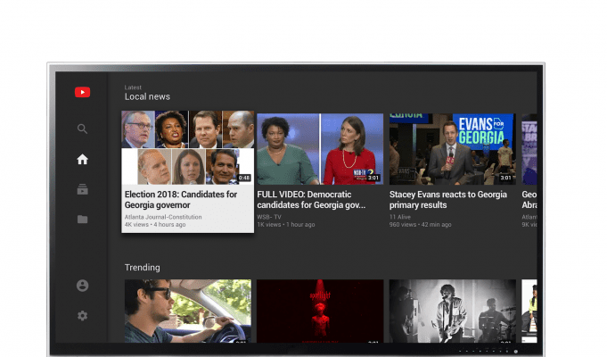Image resolution: width=607 pixels, height=357 pixels.
Task: Click the 'Trending' section heading
Action: click(142, 268)
